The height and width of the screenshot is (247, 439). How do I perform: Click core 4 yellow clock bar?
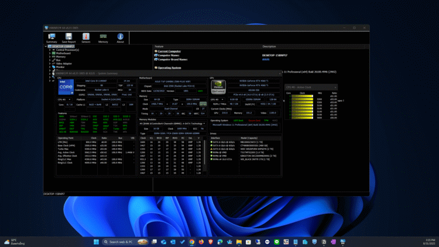tap(302, 108)
